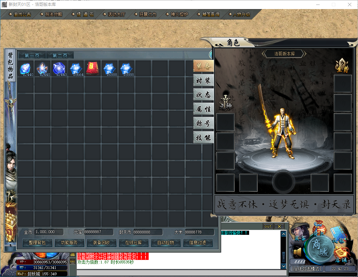The image size is (358, 277).
Task: Open the 装备 equipment portrait icon near 商城
Action: click(300, 232)
